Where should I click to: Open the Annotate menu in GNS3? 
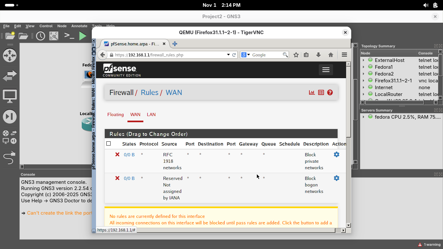[79, 26]
